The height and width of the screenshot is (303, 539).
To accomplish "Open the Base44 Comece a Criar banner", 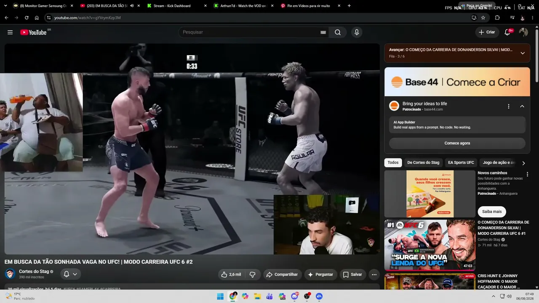I will [x=457, y=82].
